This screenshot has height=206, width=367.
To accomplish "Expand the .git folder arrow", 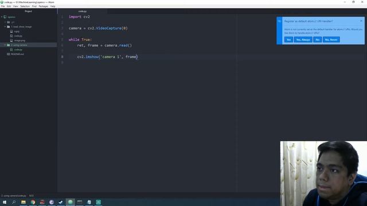I will [5, 22].
